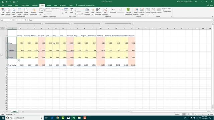Run Flash Fill

click(x=92, y=12)
